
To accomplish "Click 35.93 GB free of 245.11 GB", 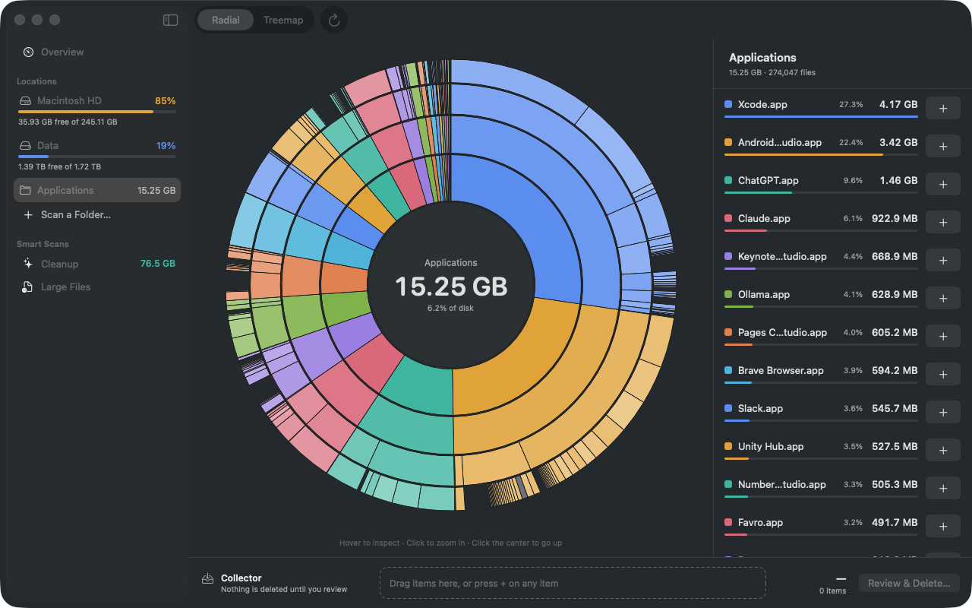I will point(68,122).
